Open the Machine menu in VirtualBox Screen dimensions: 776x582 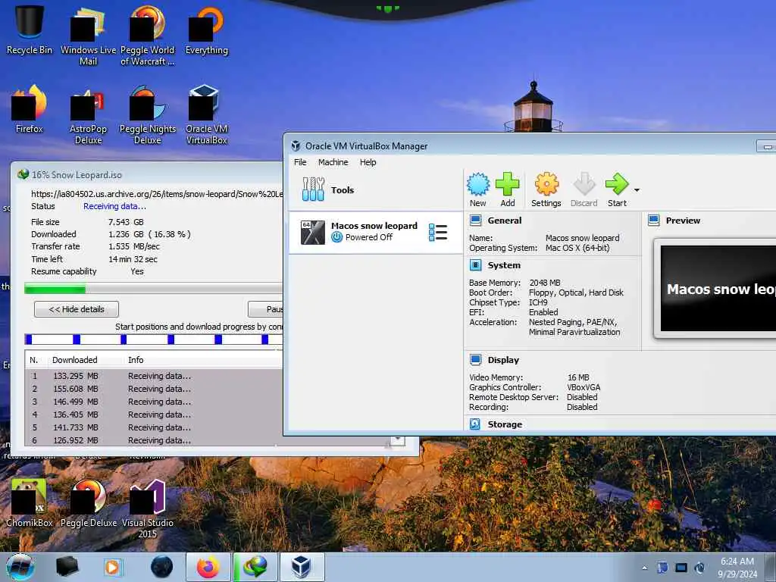tap(333, 162)
